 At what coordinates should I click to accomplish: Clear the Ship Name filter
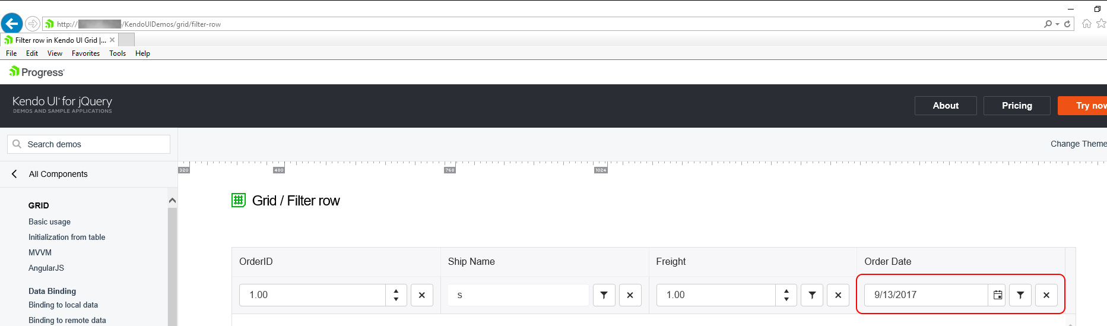630,295
